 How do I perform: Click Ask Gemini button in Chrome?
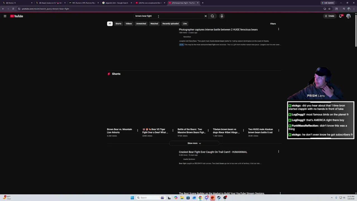click(x=327, y=3)
